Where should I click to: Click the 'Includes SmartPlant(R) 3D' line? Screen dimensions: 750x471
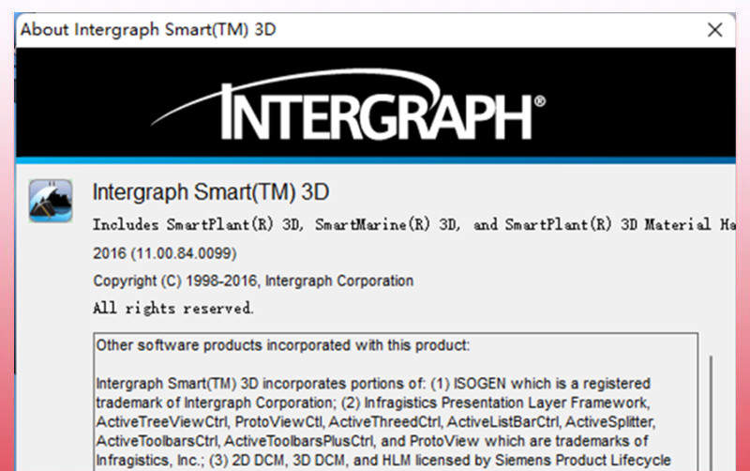[413, 224]
